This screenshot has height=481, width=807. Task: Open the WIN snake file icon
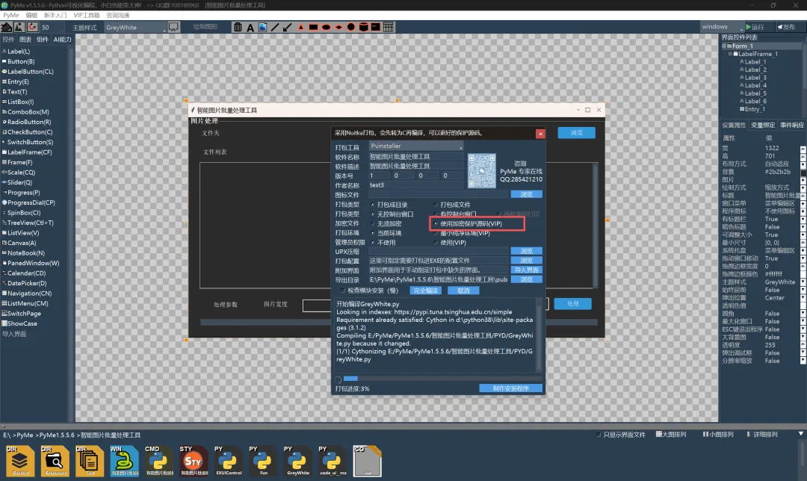click(x=125, y=461)
